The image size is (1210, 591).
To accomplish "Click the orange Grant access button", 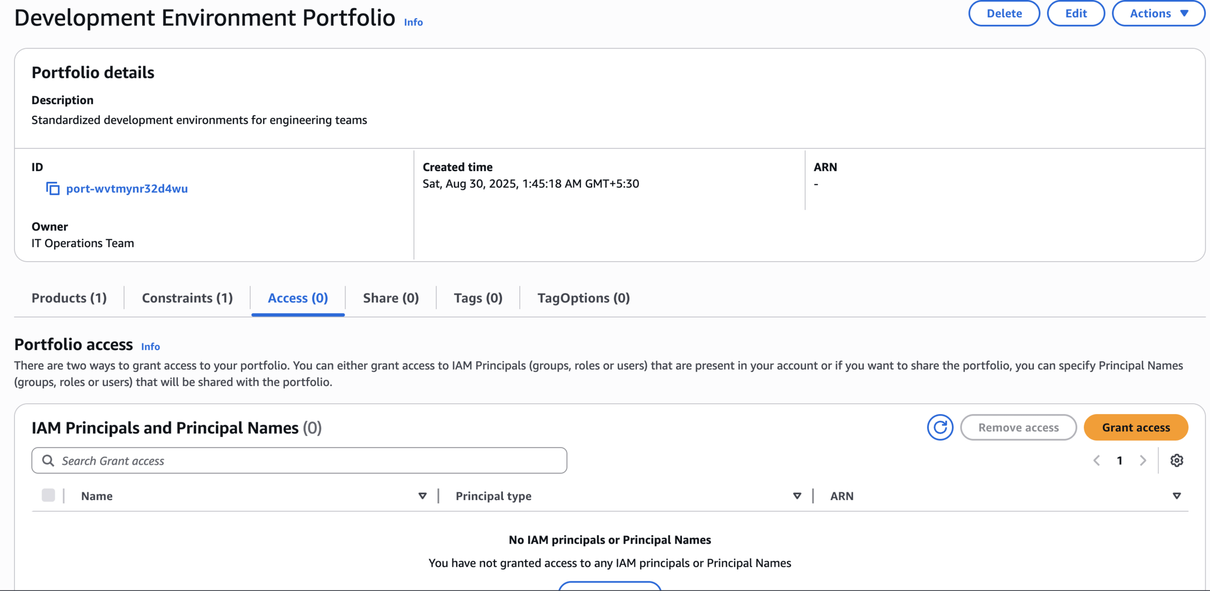I will pos(1135,428).
